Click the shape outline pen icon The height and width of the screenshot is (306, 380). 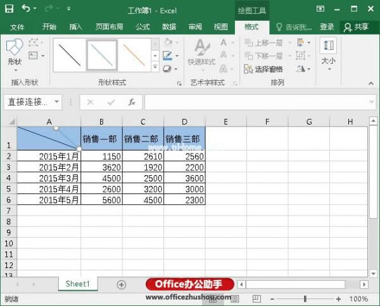[167, 55]
